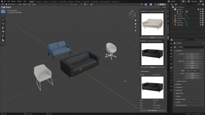This screenshot has width=205, height=115.
Task: Hide SKRUVSTA object with eye icon
Action: pos(200,23)
